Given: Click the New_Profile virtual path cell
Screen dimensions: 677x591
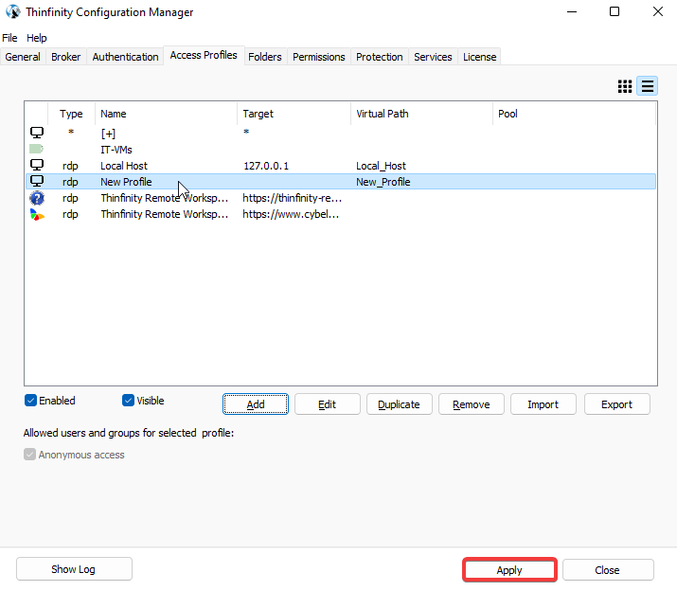Looking at the screenshot, I should point(383,182).
